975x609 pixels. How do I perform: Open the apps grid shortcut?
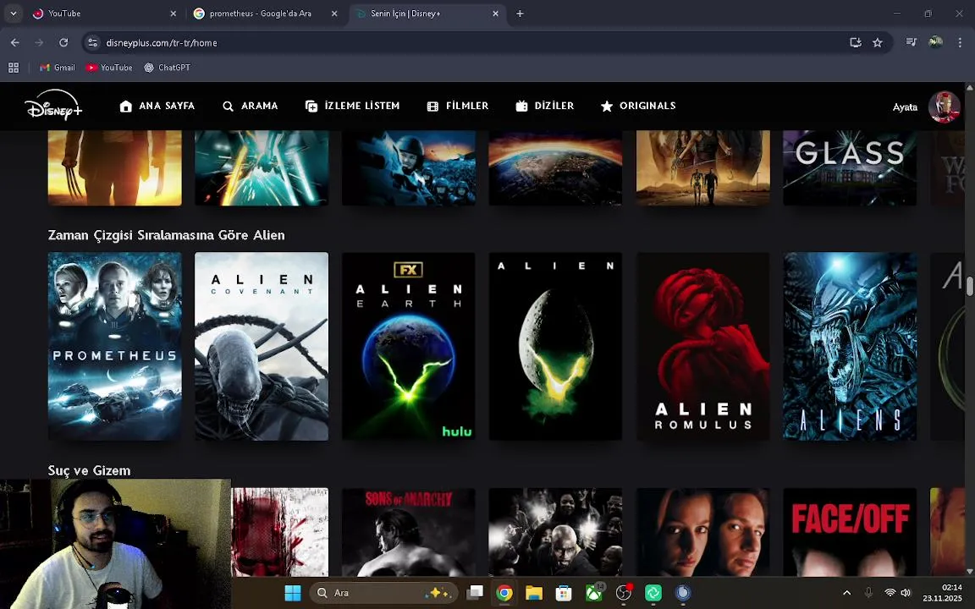(13, 67)
